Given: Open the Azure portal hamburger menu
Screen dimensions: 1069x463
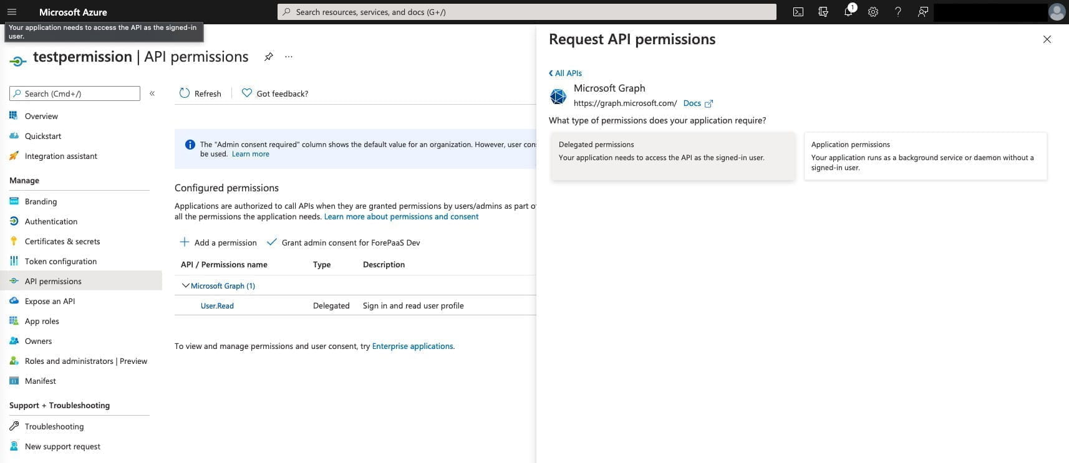Looking at the screenshot, I should point(12,12).
